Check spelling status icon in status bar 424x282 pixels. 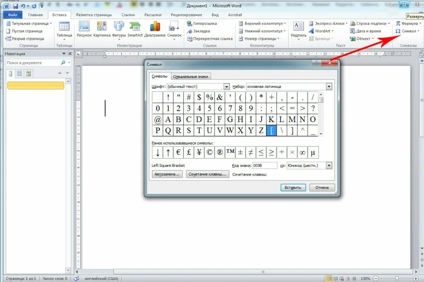(77, 279)
